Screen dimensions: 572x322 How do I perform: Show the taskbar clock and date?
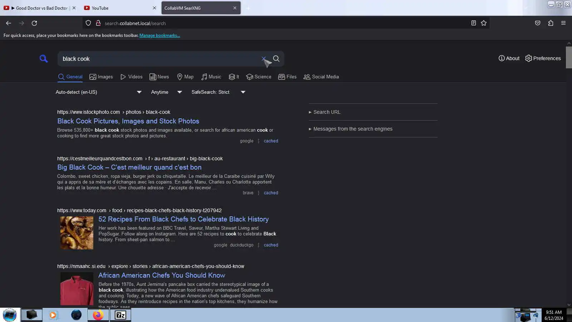point(554,315)
